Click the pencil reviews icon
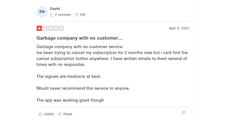 [51, 15]
